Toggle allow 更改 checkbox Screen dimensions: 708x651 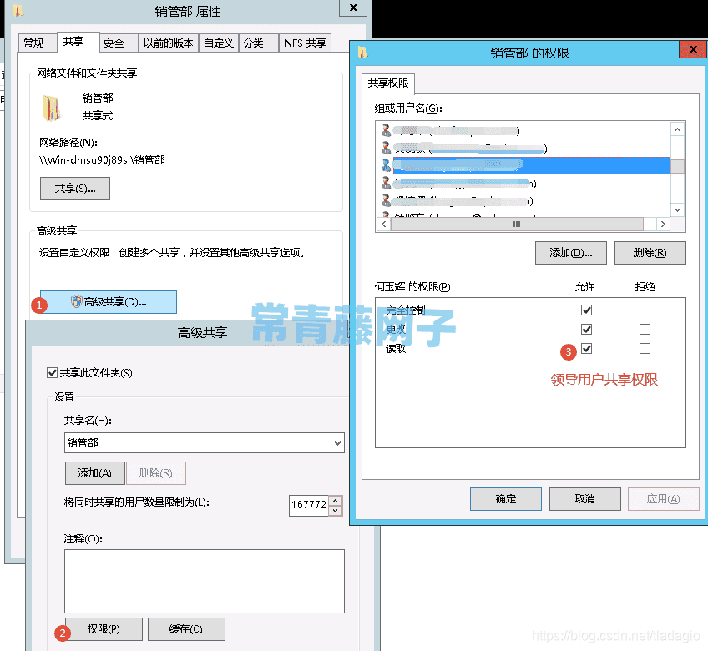[x=587, y=330]
